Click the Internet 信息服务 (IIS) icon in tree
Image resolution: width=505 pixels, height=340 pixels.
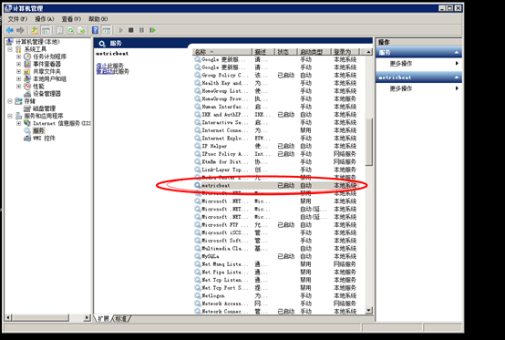coord(27,123)
